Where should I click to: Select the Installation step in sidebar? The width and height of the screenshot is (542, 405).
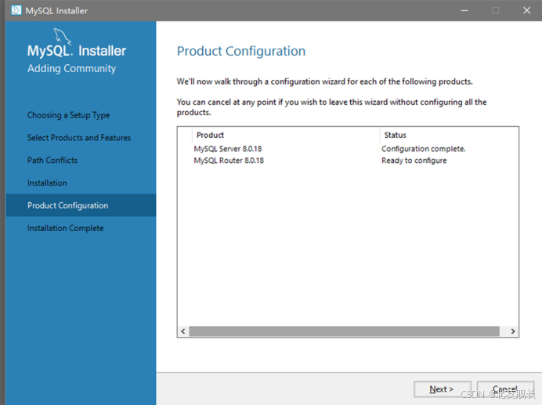pyautogui.click(x=47, y=183)
